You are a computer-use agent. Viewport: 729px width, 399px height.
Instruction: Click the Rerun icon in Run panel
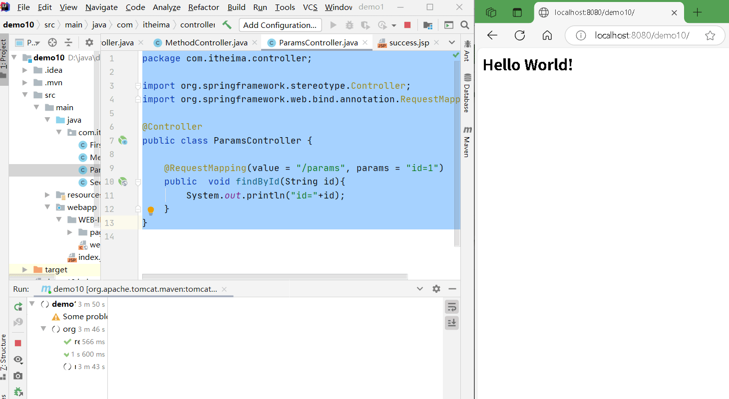tap(18, 307)
